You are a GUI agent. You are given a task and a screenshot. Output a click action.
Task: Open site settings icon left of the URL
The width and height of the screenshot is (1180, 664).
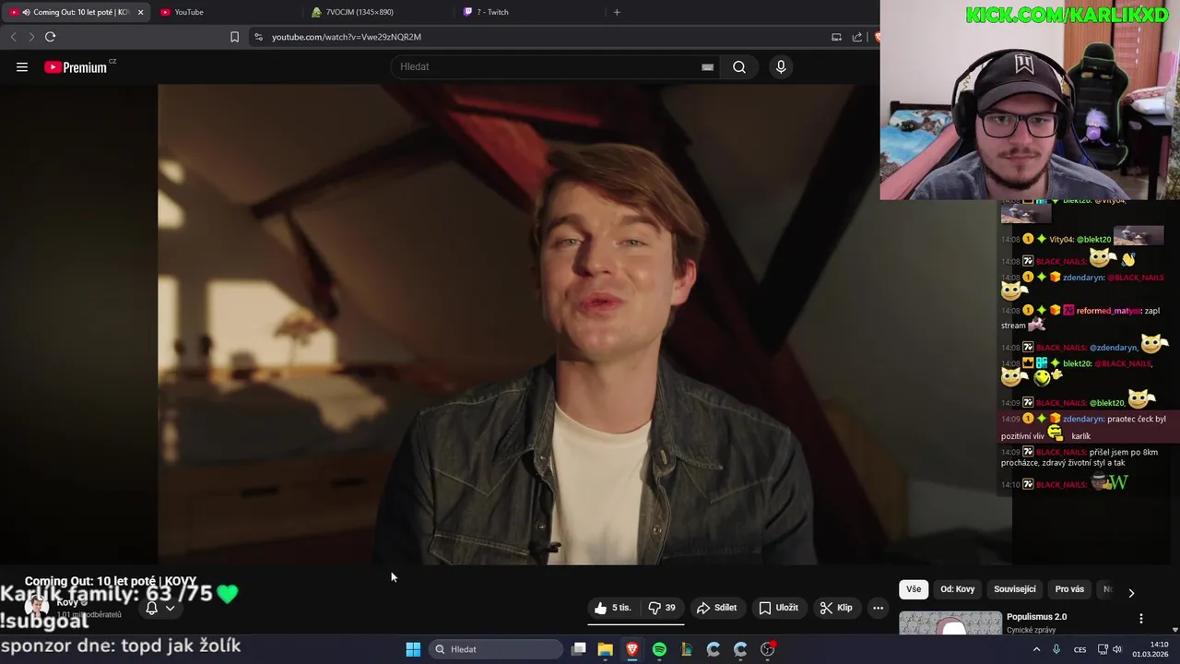coord(258,37)
